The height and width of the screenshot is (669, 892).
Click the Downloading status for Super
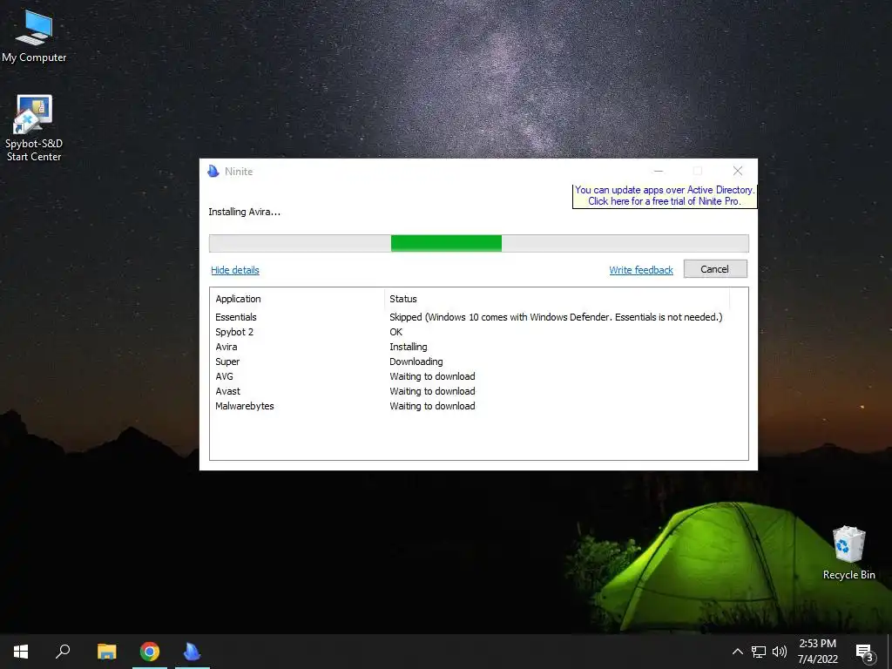click(416, 362)
